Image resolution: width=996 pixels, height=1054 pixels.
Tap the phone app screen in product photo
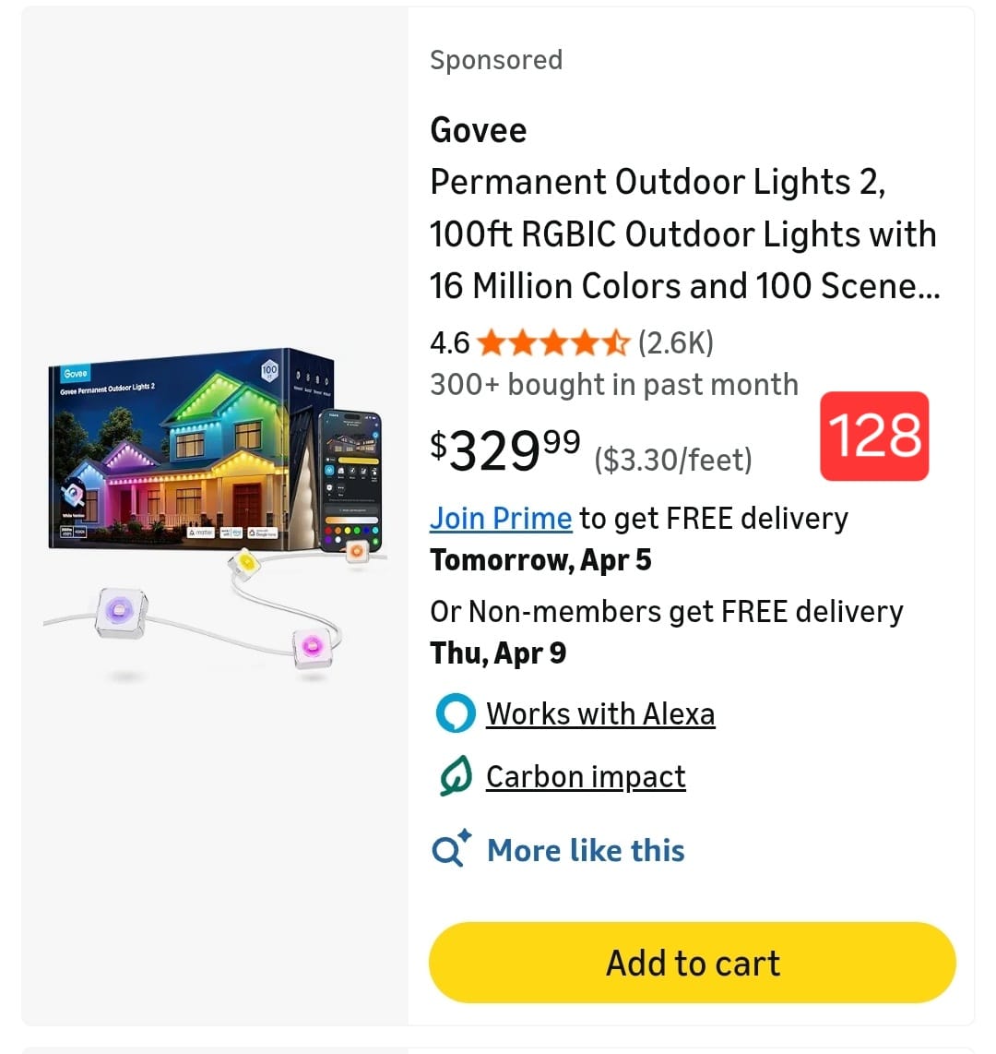pyautogui.click(x=349, y=471)
